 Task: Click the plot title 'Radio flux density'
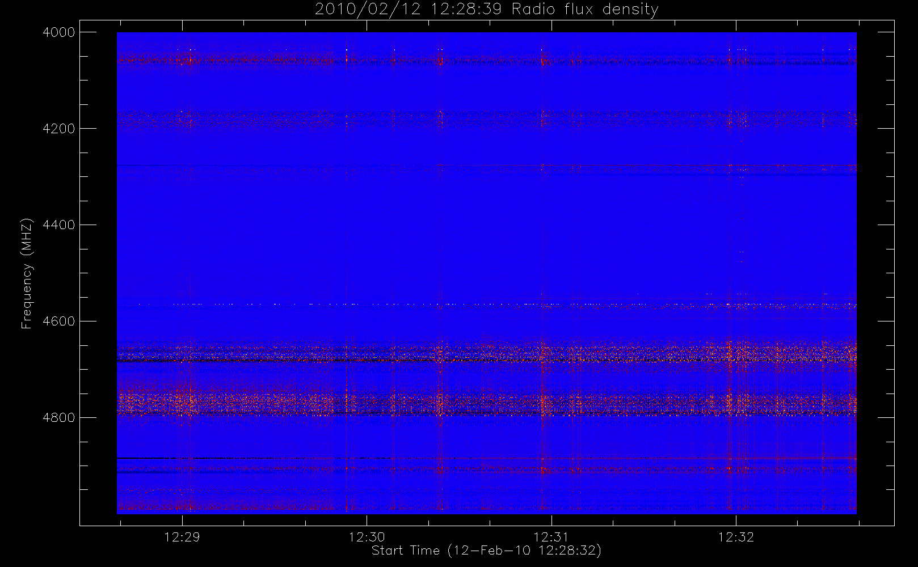[585, 10]
